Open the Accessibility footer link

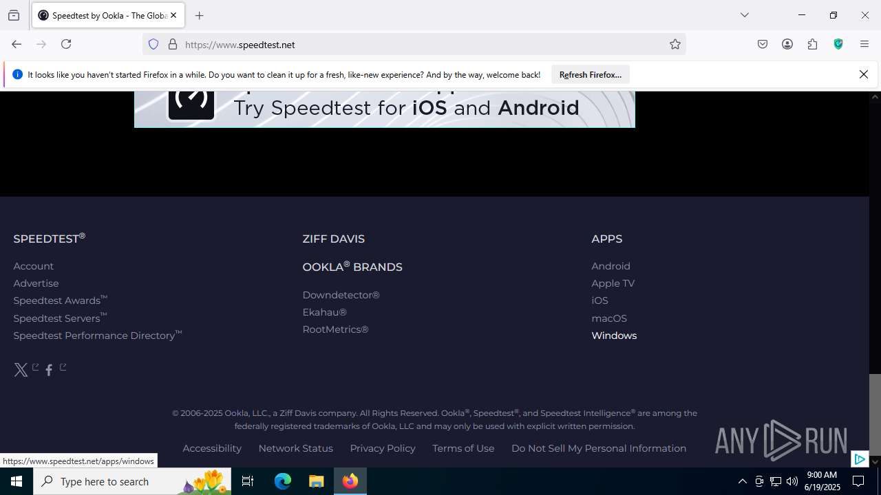pyautogui.click(x=212, y=448)
